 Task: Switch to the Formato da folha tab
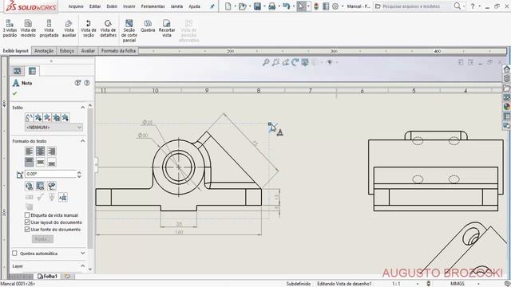point(118,51)
